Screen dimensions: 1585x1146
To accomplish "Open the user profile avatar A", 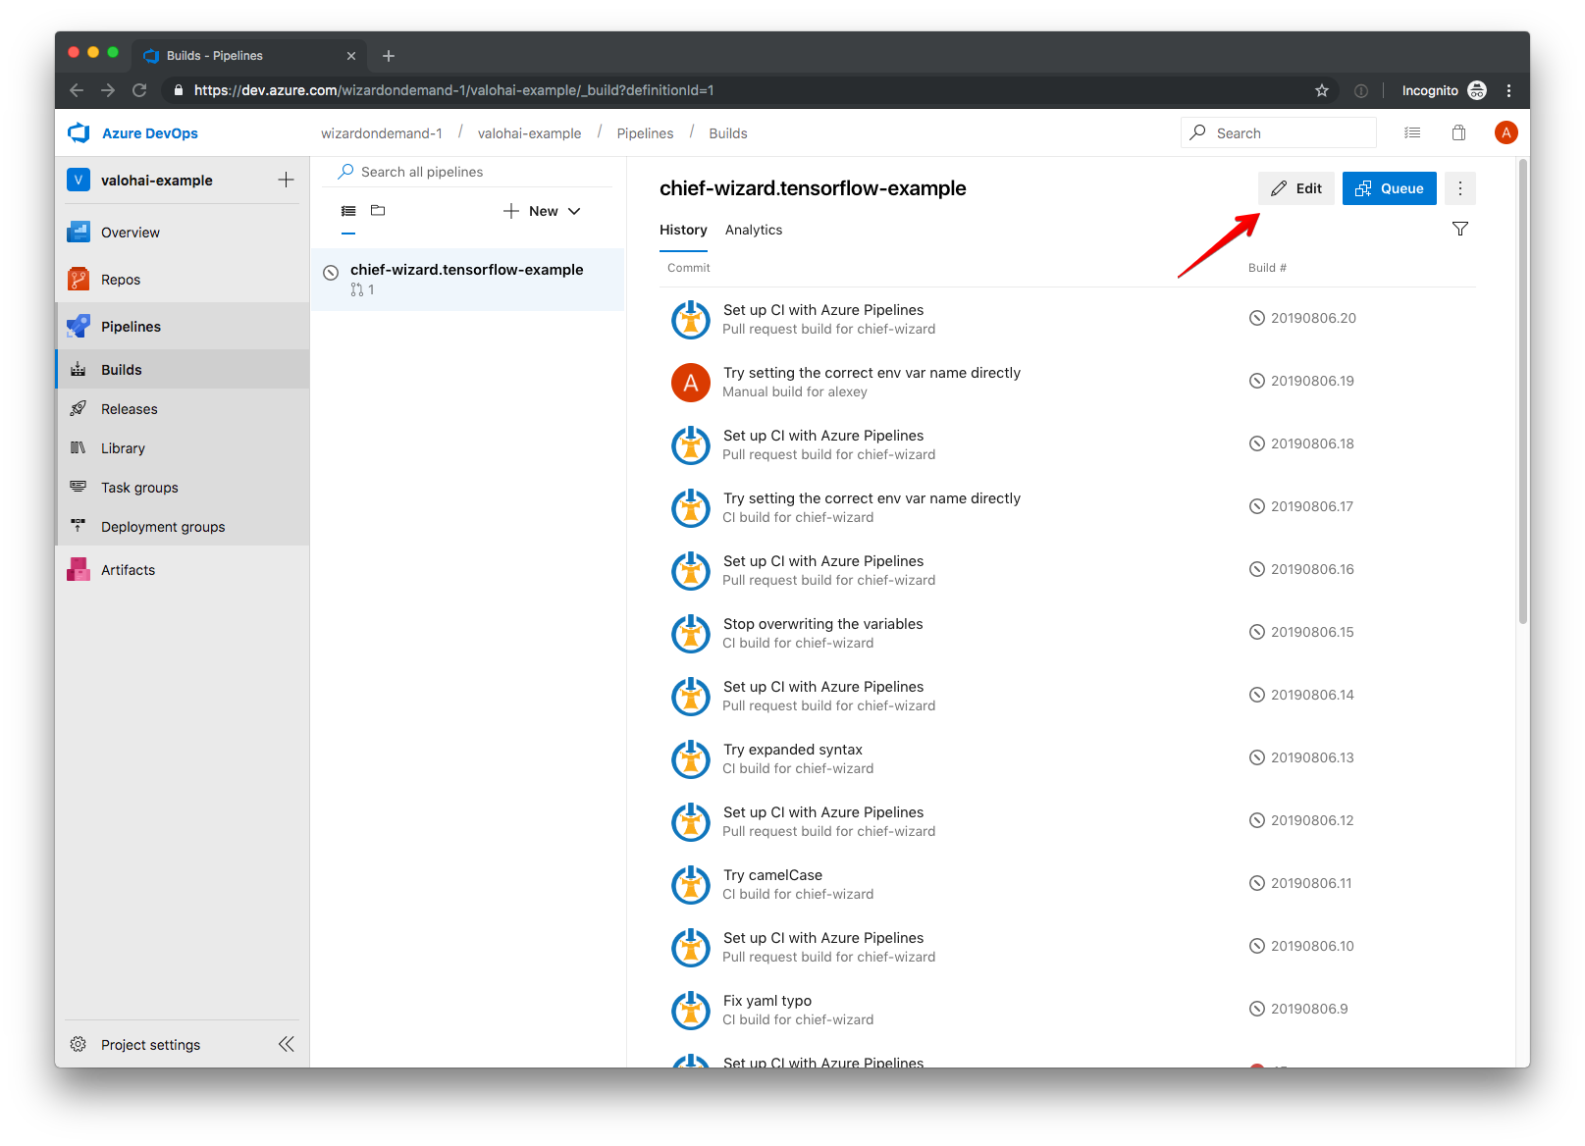I will (x=1506, y=132).
